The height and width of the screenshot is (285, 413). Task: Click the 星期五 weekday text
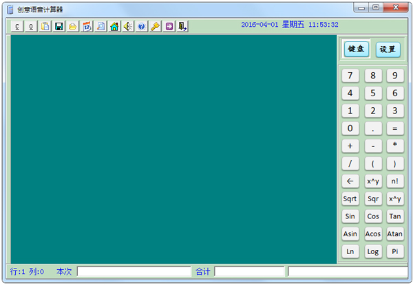pyautogui.click(x=293, y=25)
